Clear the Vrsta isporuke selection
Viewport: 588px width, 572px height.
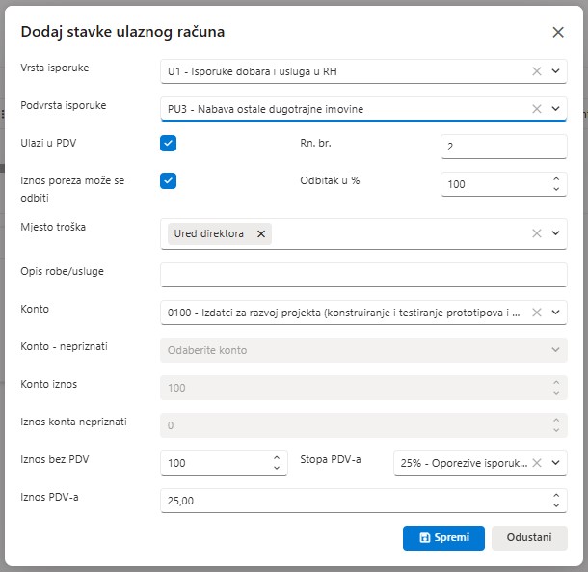coord(537,71)
